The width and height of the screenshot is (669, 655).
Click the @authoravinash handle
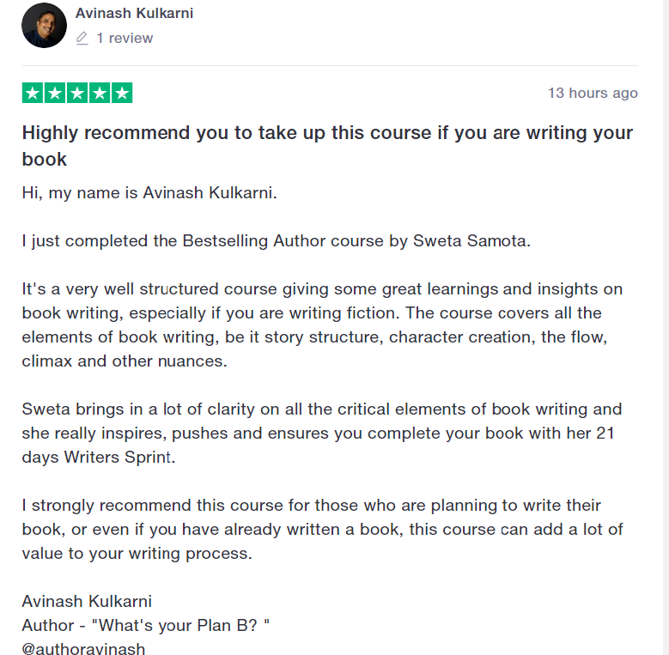click(x=83, y=648)
